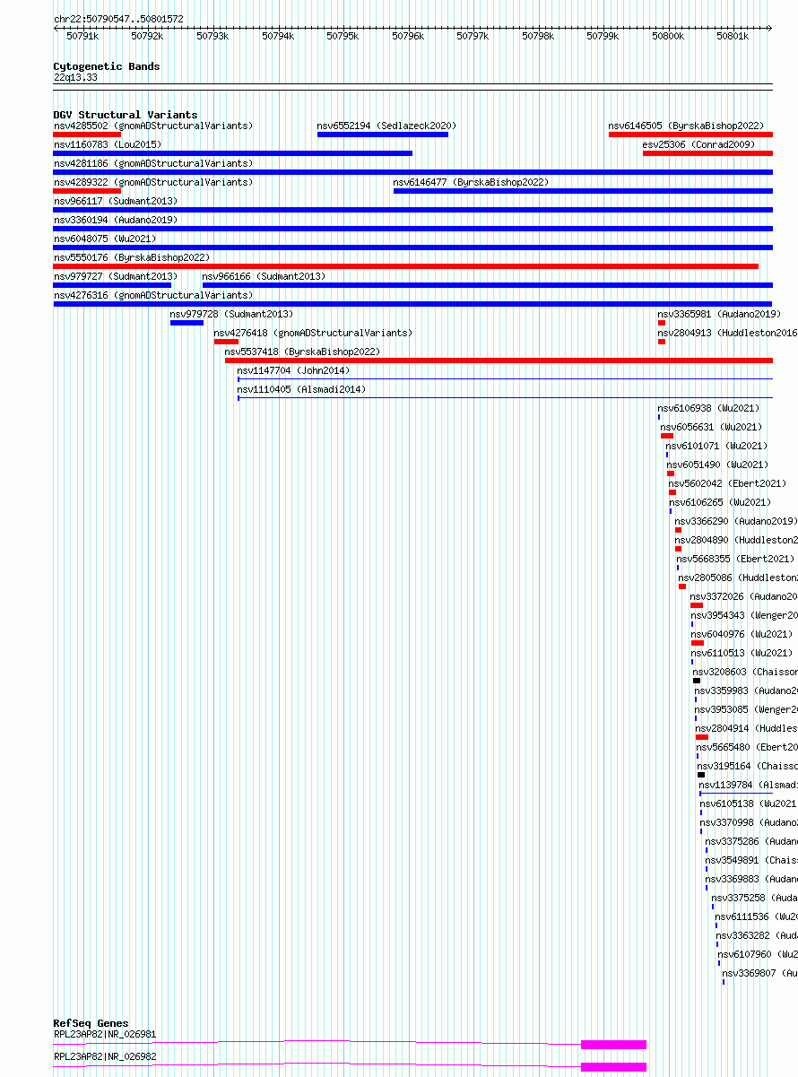Open variant nsv3366290 (Audano2019)
This screenshot has width=798, height=1077.
pos(736,521)
